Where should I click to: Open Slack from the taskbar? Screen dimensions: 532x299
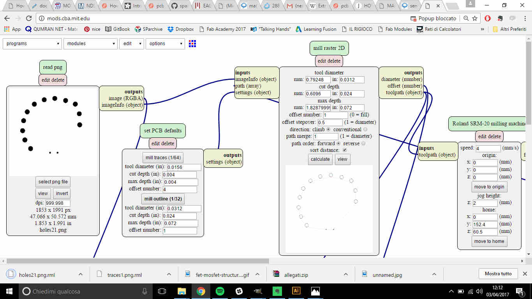(x=239, y=291)
